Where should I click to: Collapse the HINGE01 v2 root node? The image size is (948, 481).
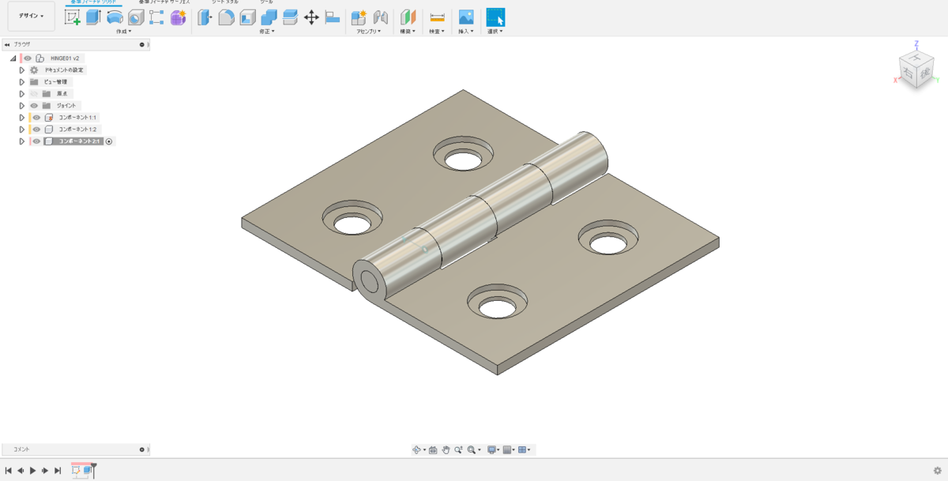coord(13,58)
